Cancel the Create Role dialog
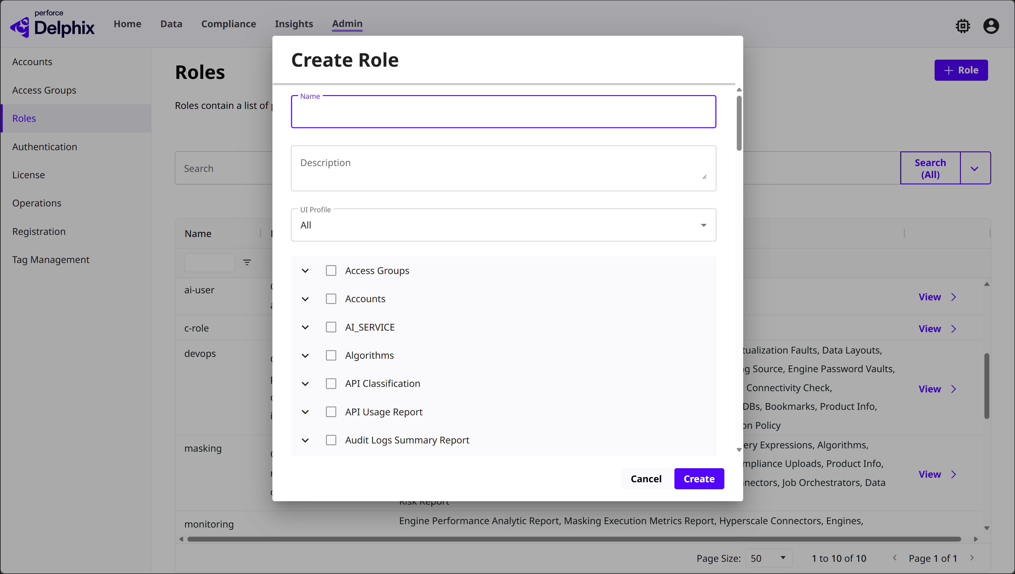The height and width of the screenshot is (574, 1015). pyautogui.click(x=646, y=479)
